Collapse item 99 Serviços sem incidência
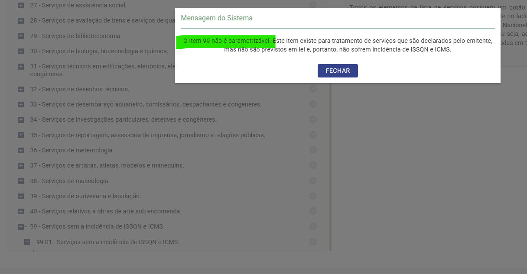 click(x=21, y=226)
